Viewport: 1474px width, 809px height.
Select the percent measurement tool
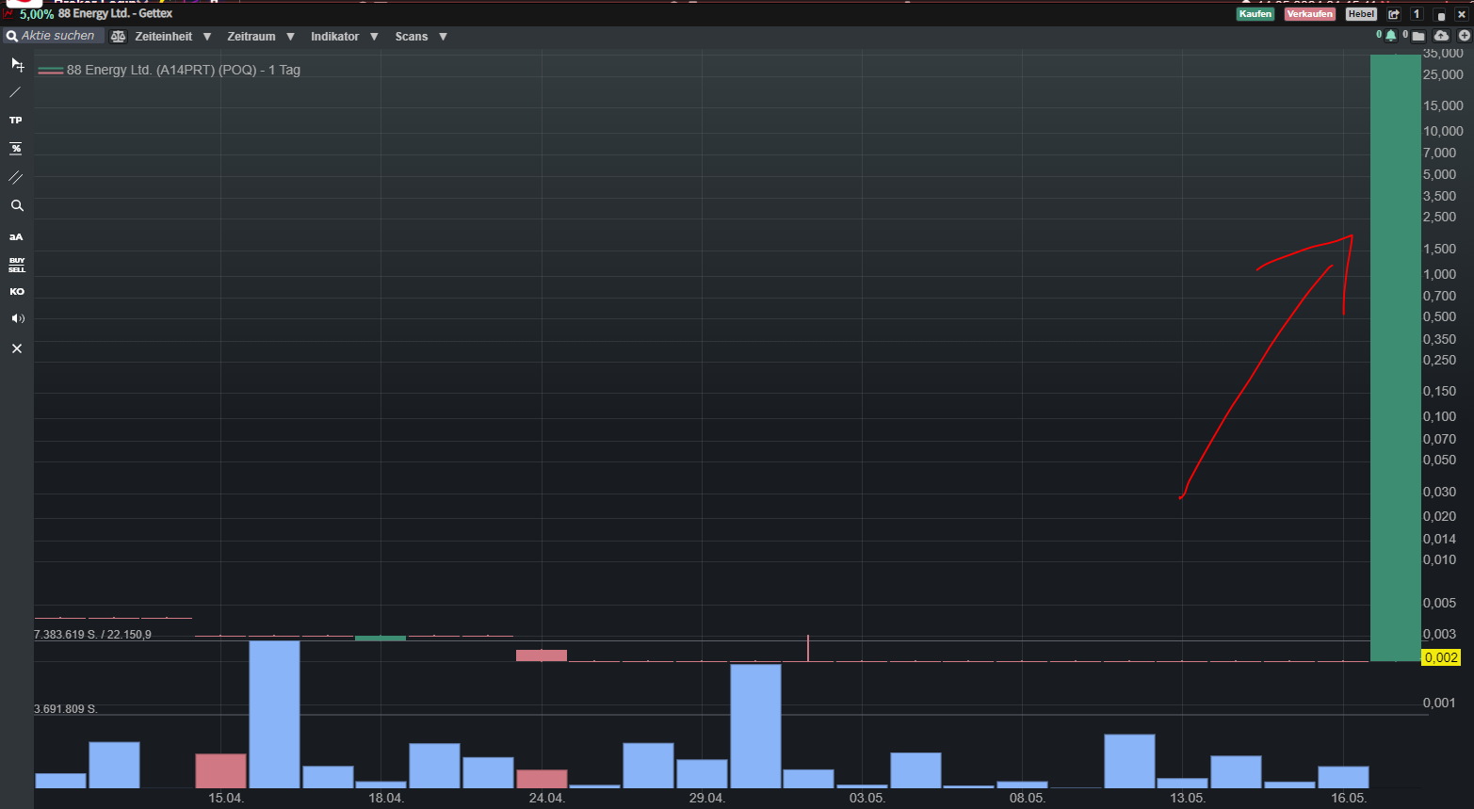tap(16, 149)
